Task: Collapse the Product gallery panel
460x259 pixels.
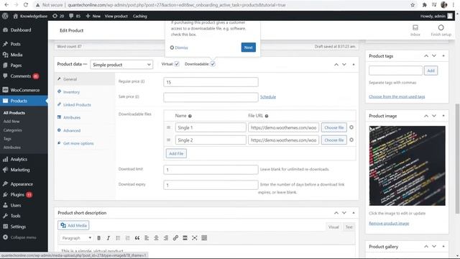Action: pos(443,246)
